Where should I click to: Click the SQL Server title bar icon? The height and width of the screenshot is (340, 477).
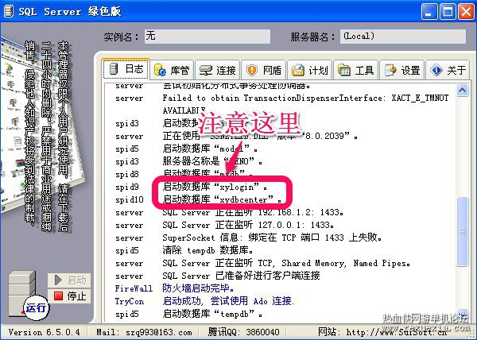(x=9, y=12)
